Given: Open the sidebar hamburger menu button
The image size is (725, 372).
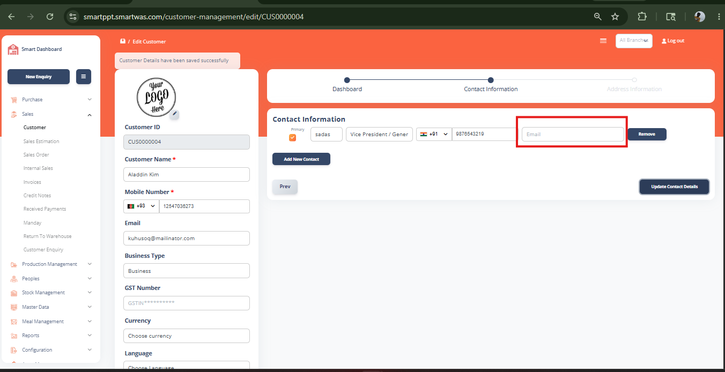Looking at the screenshot, I should [x=84, y=77].
